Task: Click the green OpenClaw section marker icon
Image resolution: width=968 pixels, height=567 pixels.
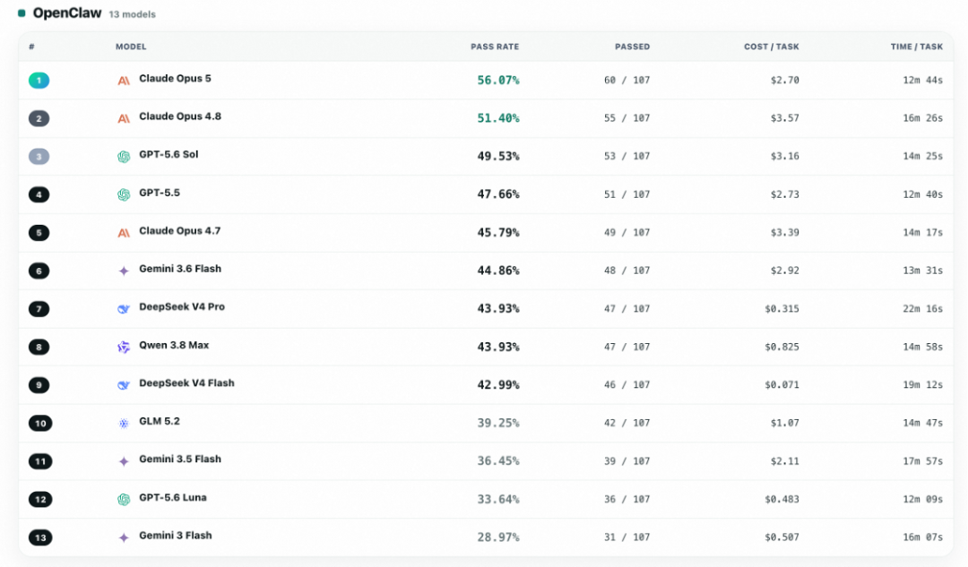Action: pos(22,13)
